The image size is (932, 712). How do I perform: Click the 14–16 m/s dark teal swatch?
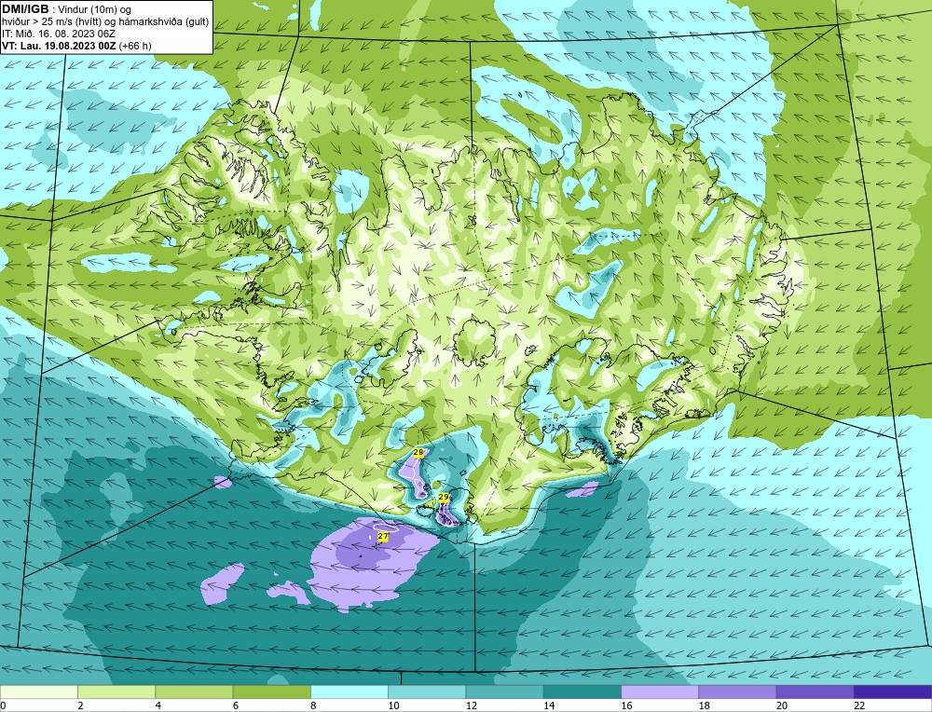click(x=582, y=691)
